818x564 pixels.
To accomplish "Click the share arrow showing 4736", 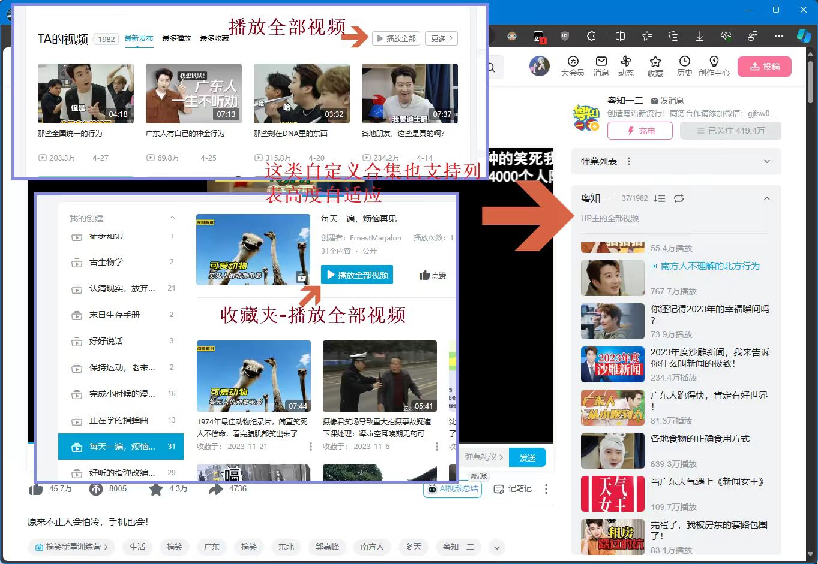I will (215, 489).
